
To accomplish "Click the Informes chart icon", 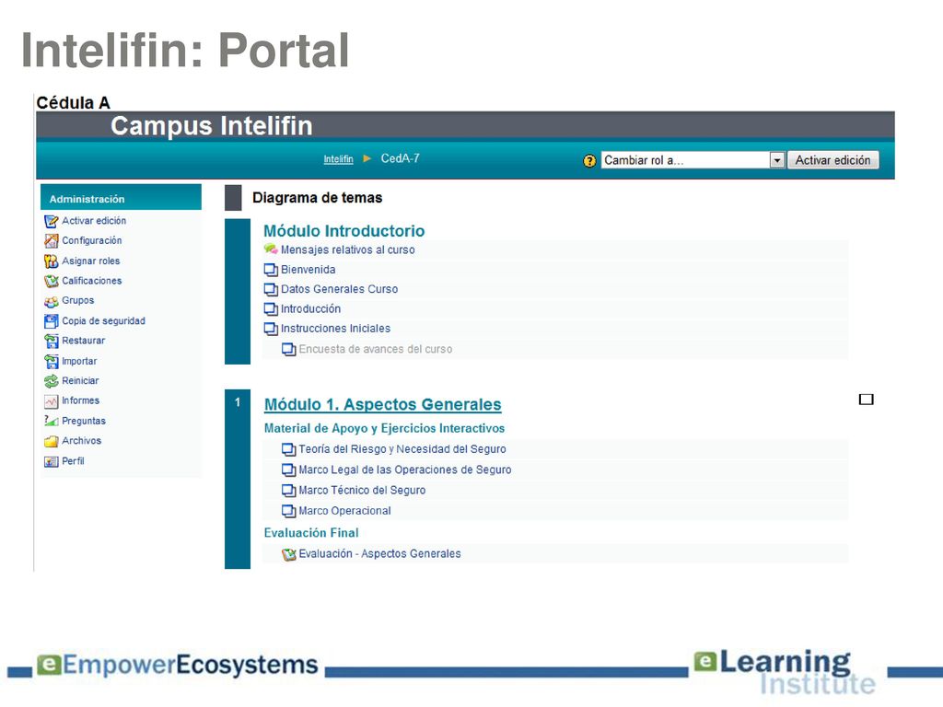I will 52,401.
